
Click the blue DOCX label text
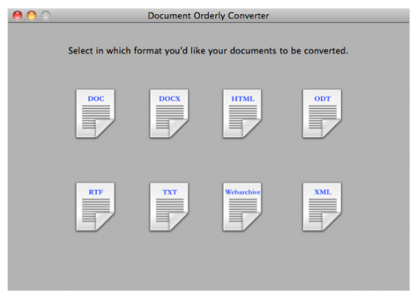(169, 99)
